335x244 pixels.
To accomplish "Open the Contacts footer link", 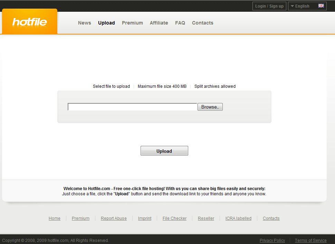I will tap(271, 218).
